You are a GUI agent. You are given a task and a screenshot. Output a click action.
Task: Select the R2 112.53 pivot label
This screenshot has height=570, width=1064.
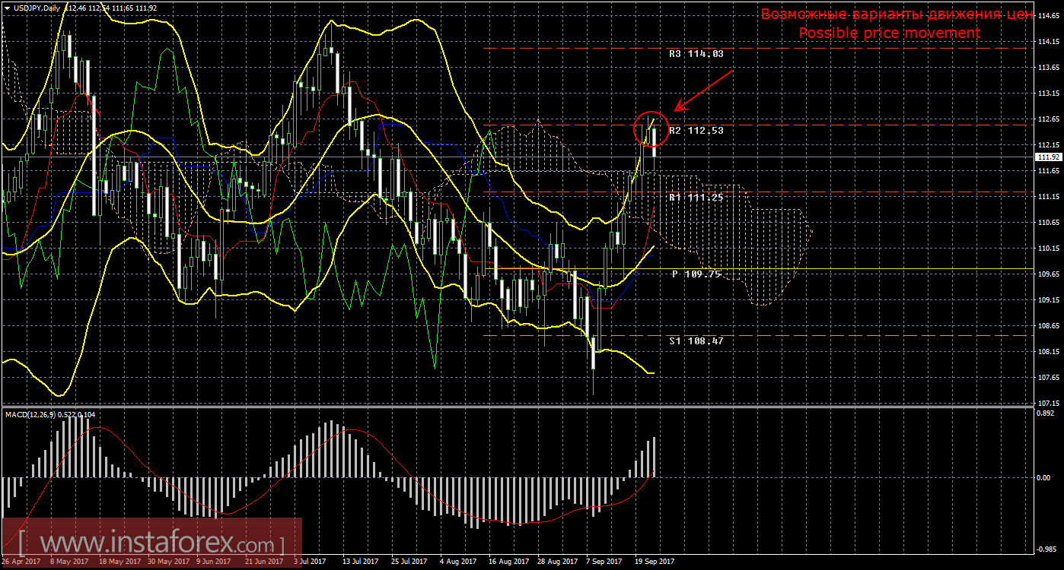(x=696, y=131)
